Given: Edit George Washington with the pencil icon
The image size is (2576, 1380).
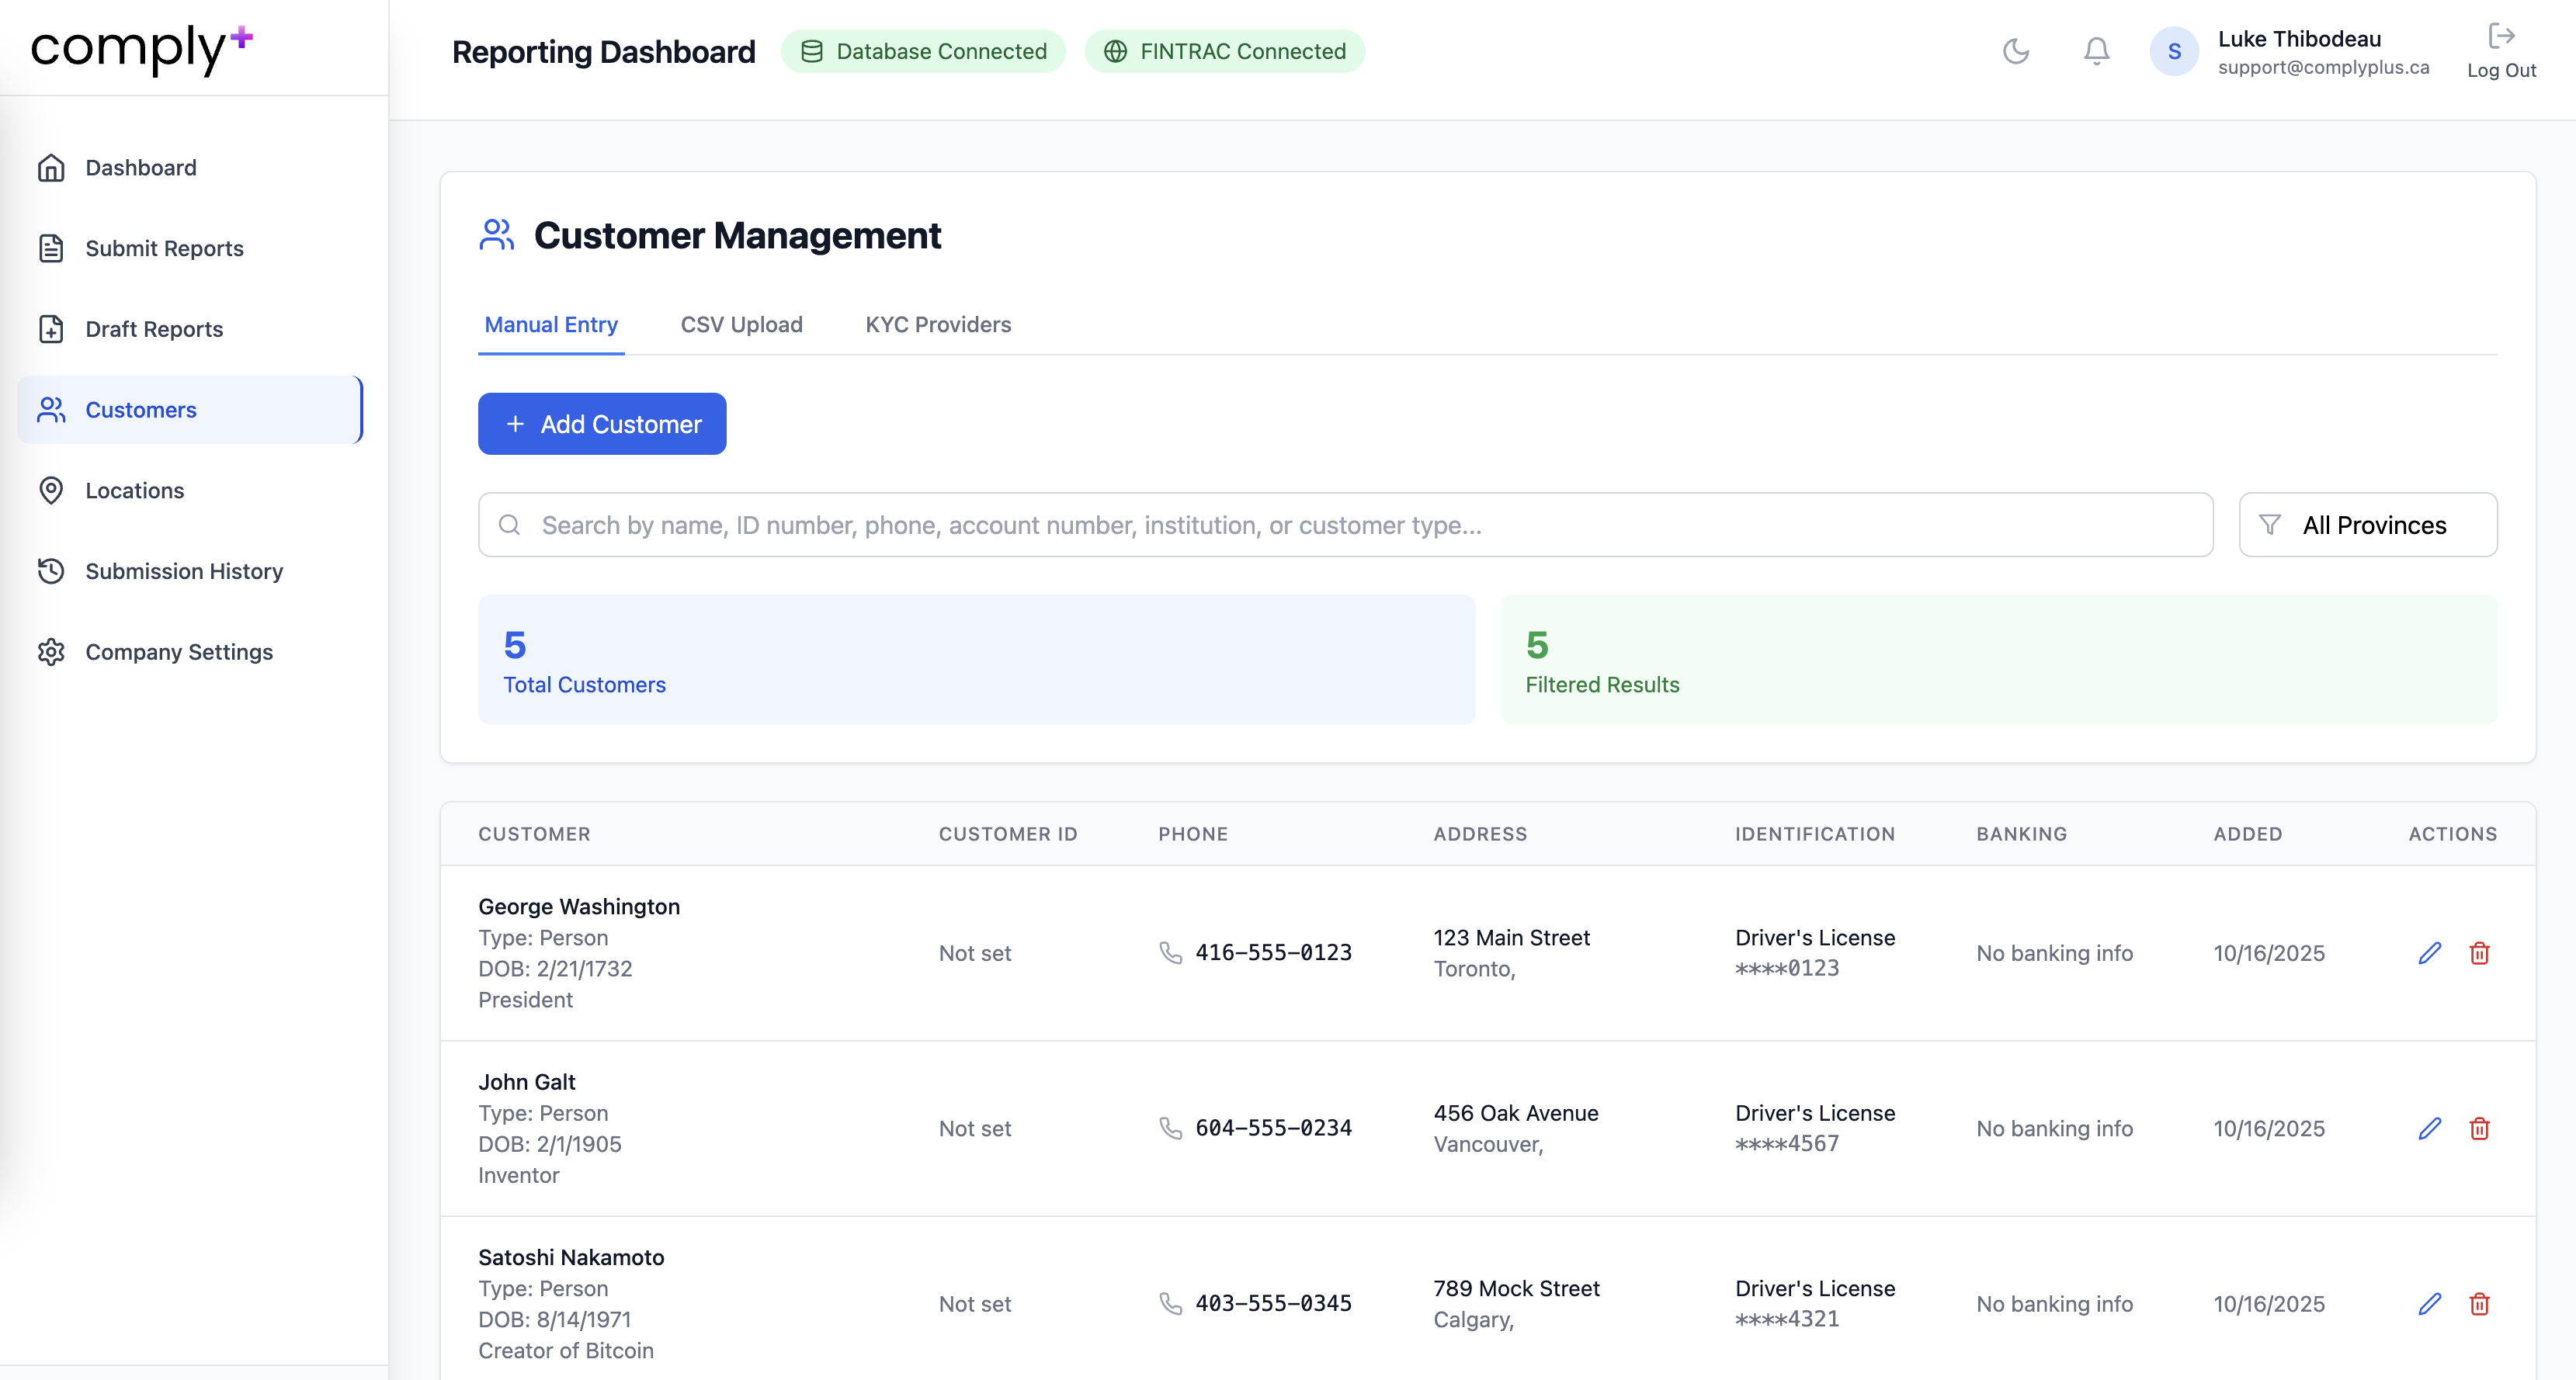Looking at the screenshot, I should point(2429,953).
